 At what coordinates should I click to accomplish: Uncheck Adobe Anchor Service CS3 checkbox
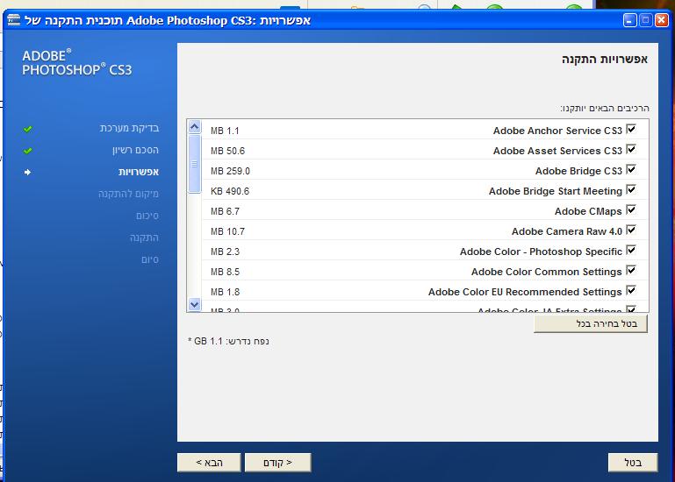coord(631,129)
